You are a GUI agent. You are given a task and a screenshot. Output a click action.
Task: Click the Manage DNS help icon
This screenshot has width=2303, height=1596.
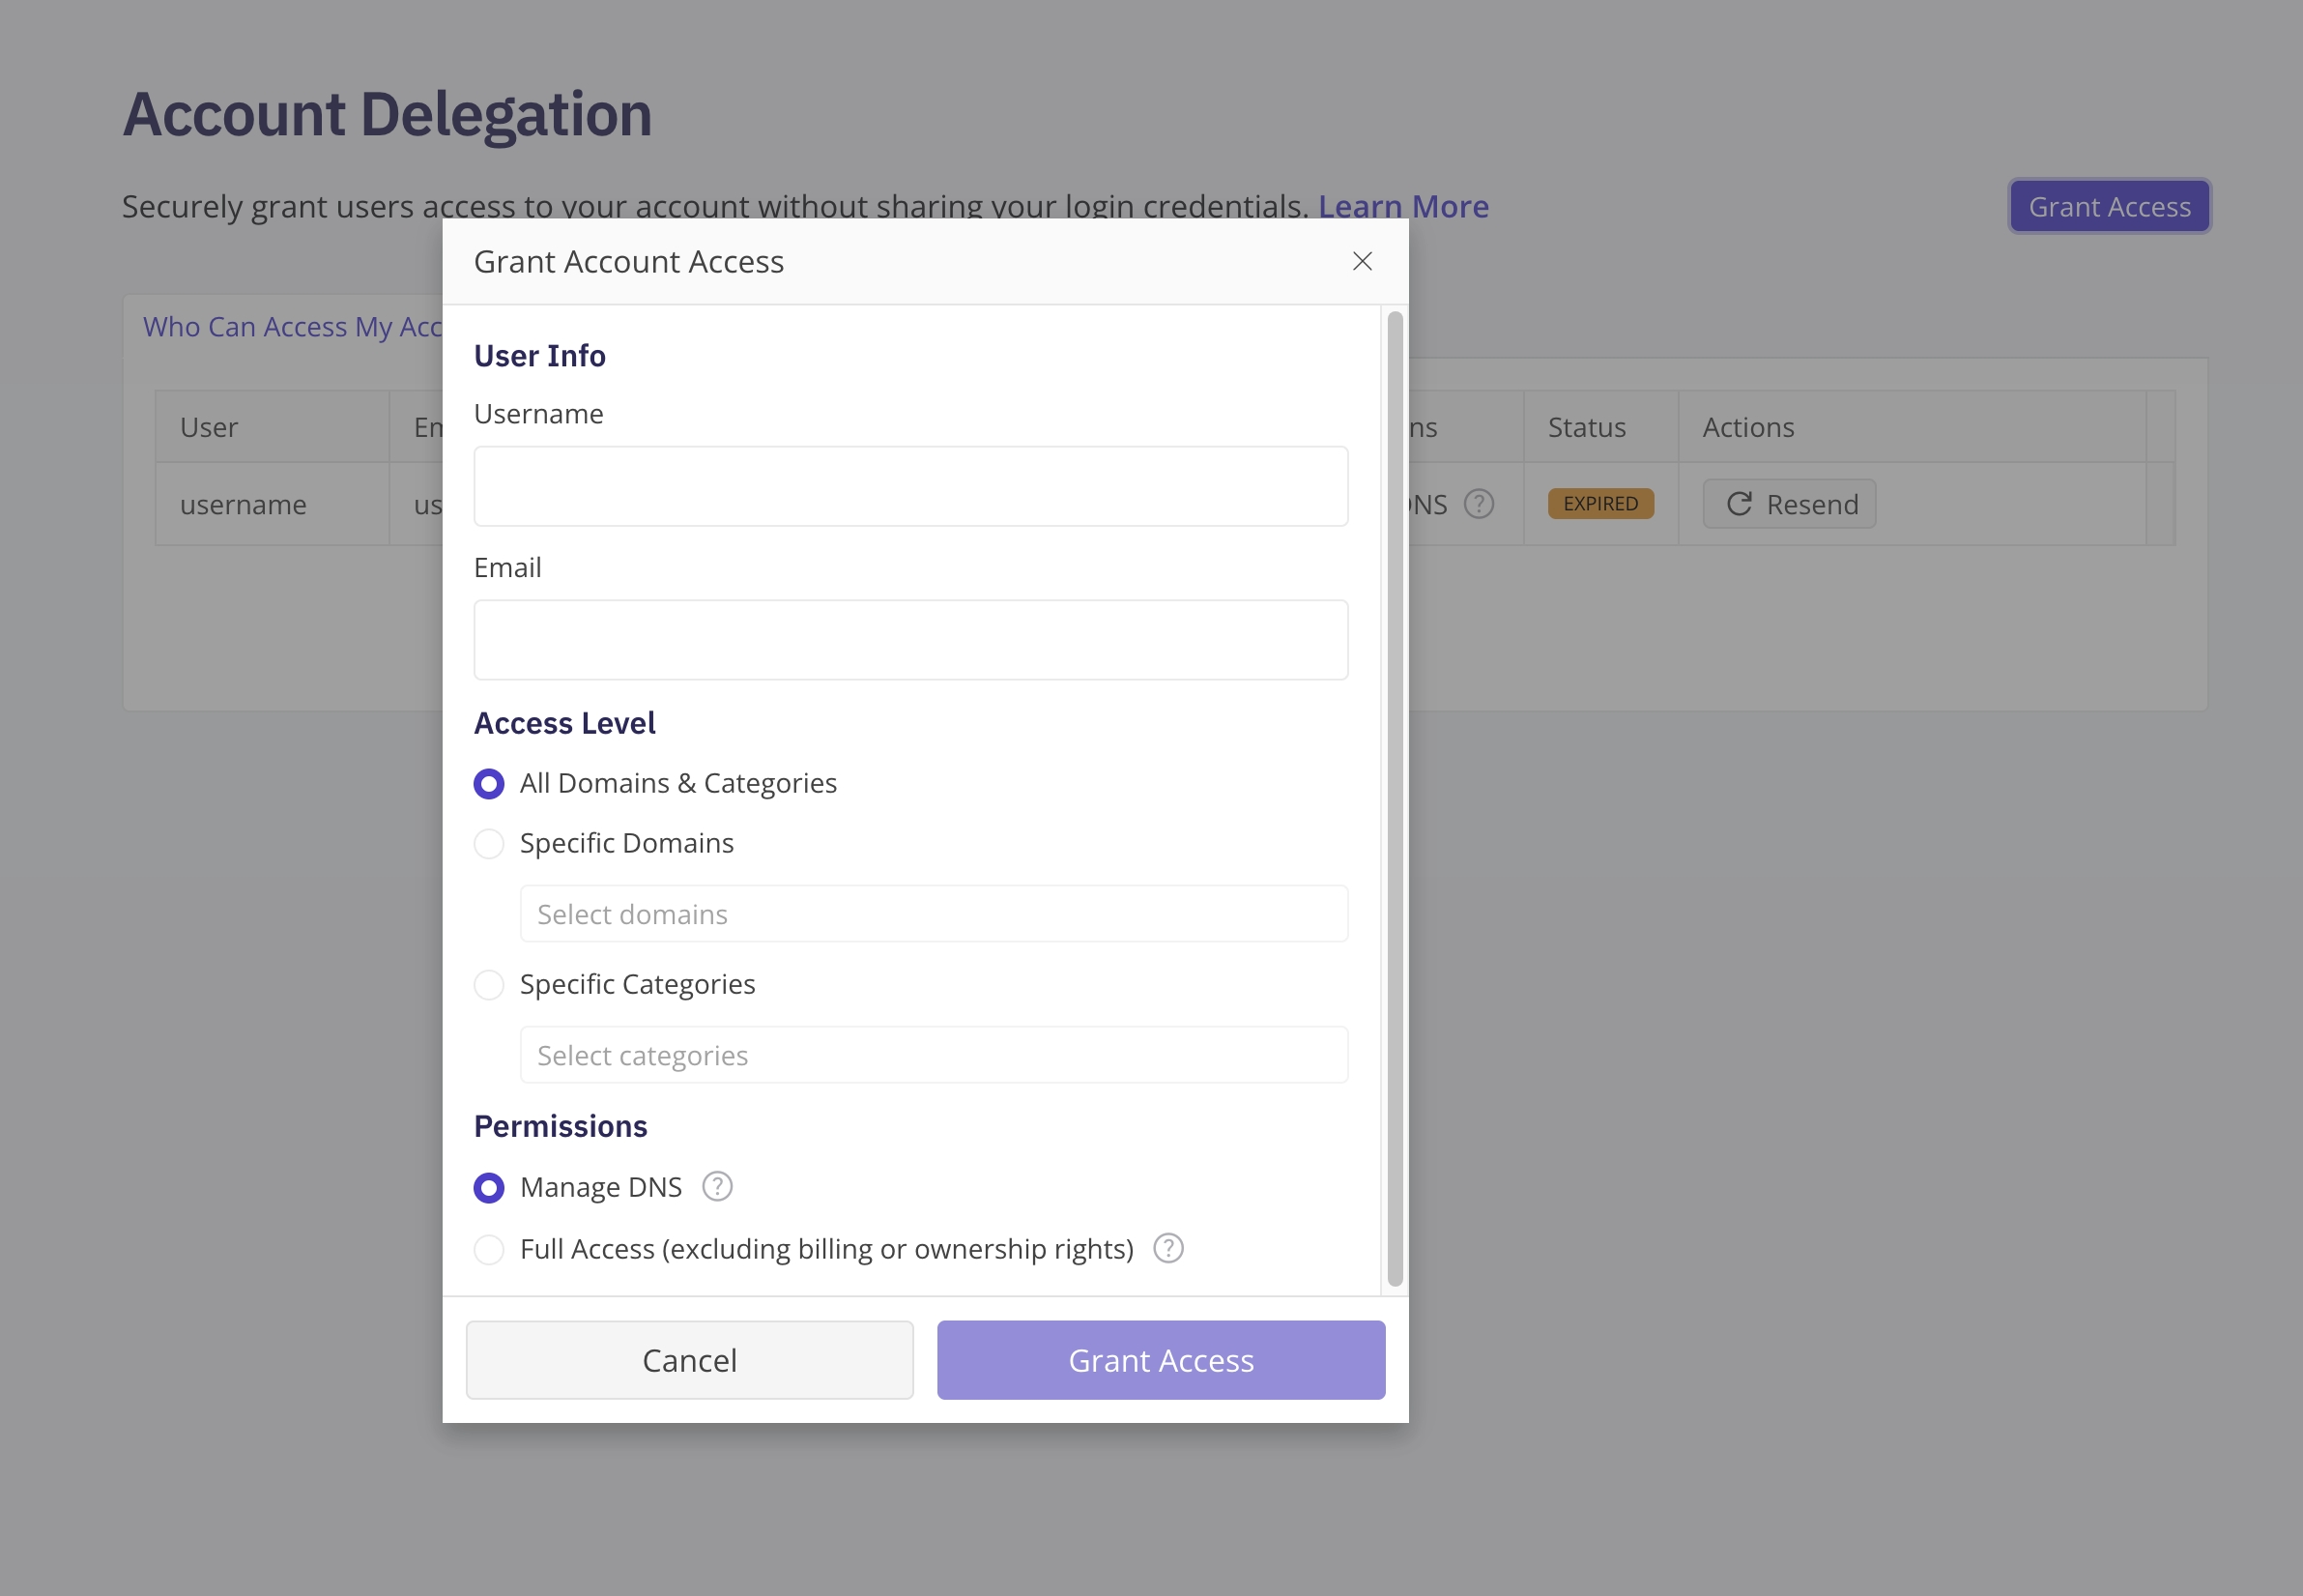[x=717, y=1186]
